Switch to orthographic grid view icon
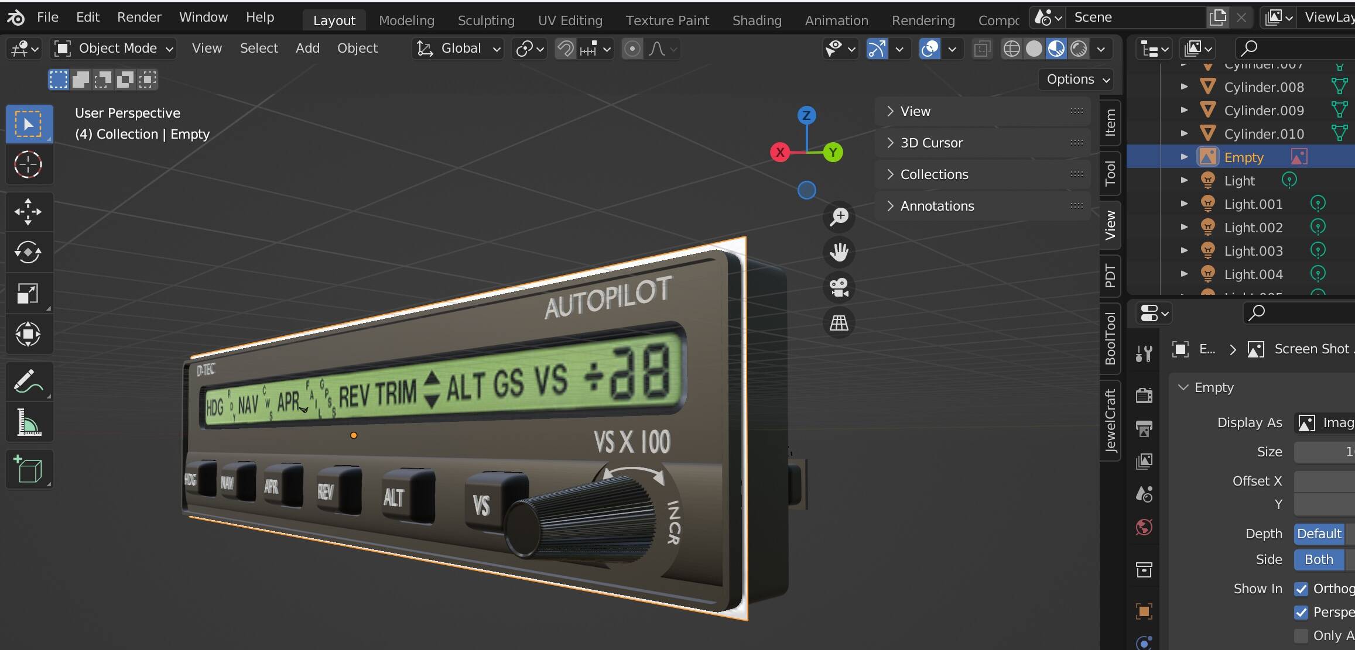 (839, 322)
